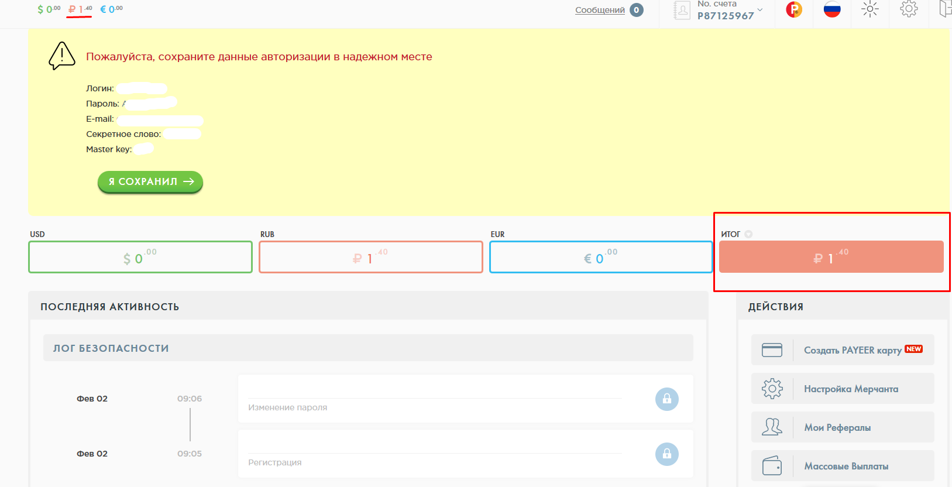This screenshot has height=487, width=952.
Task: Select the EUR balance box
Action: tap(601, 257)
